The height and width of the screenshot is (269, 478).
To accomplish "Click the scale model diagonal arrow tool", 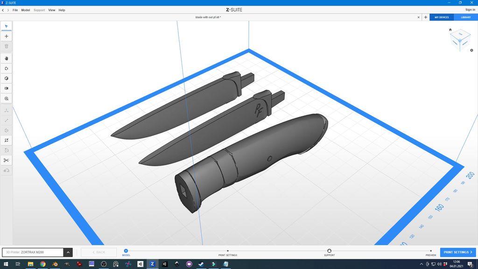I will coord(7,120).
